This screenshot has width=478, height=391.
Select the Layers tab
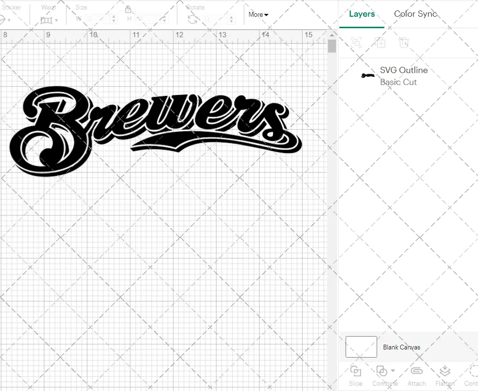point(361,14)
